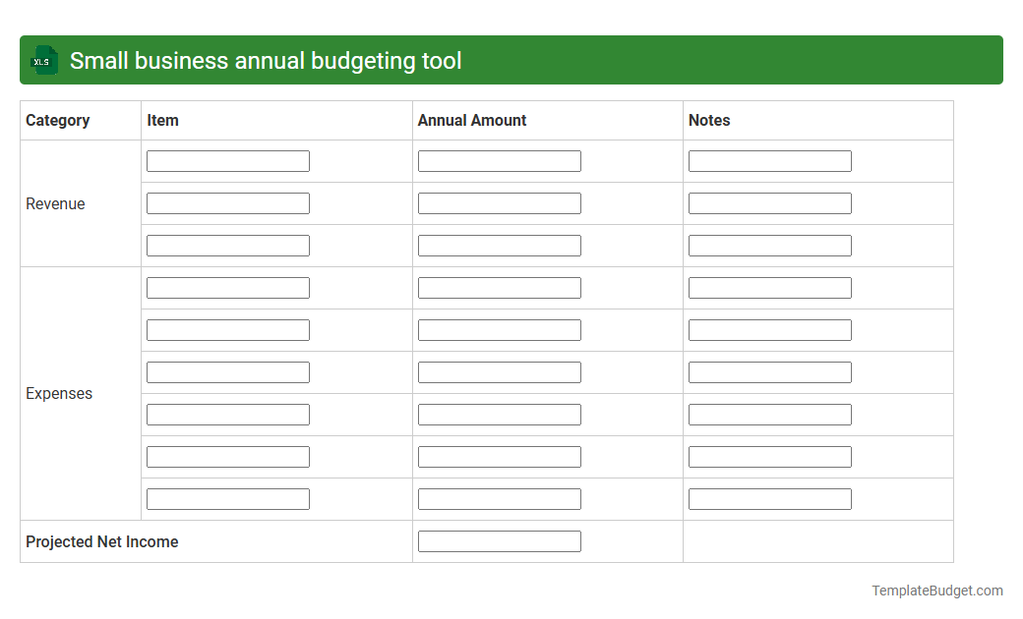Select the Notes column header
Image resolution: width=1023 pixels, height=619 pixels.
709,120
